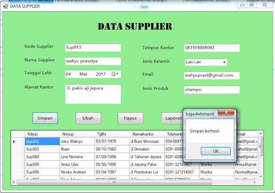Click the Alamat Kantor text area
275x193 pixels.
[93, 94]
